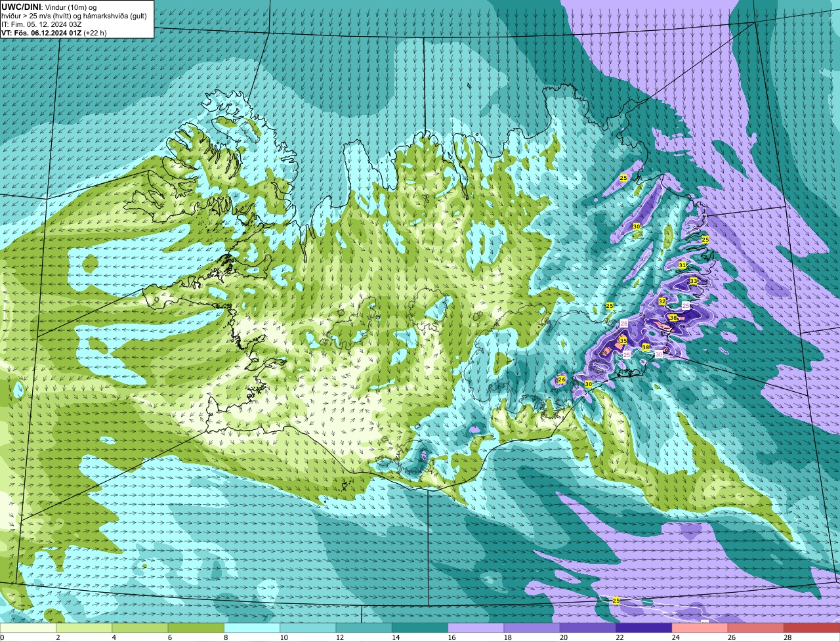Click the violet 20–22 legend swatch
The width and height of the screenshot is (840, 642).
(588, 628)
